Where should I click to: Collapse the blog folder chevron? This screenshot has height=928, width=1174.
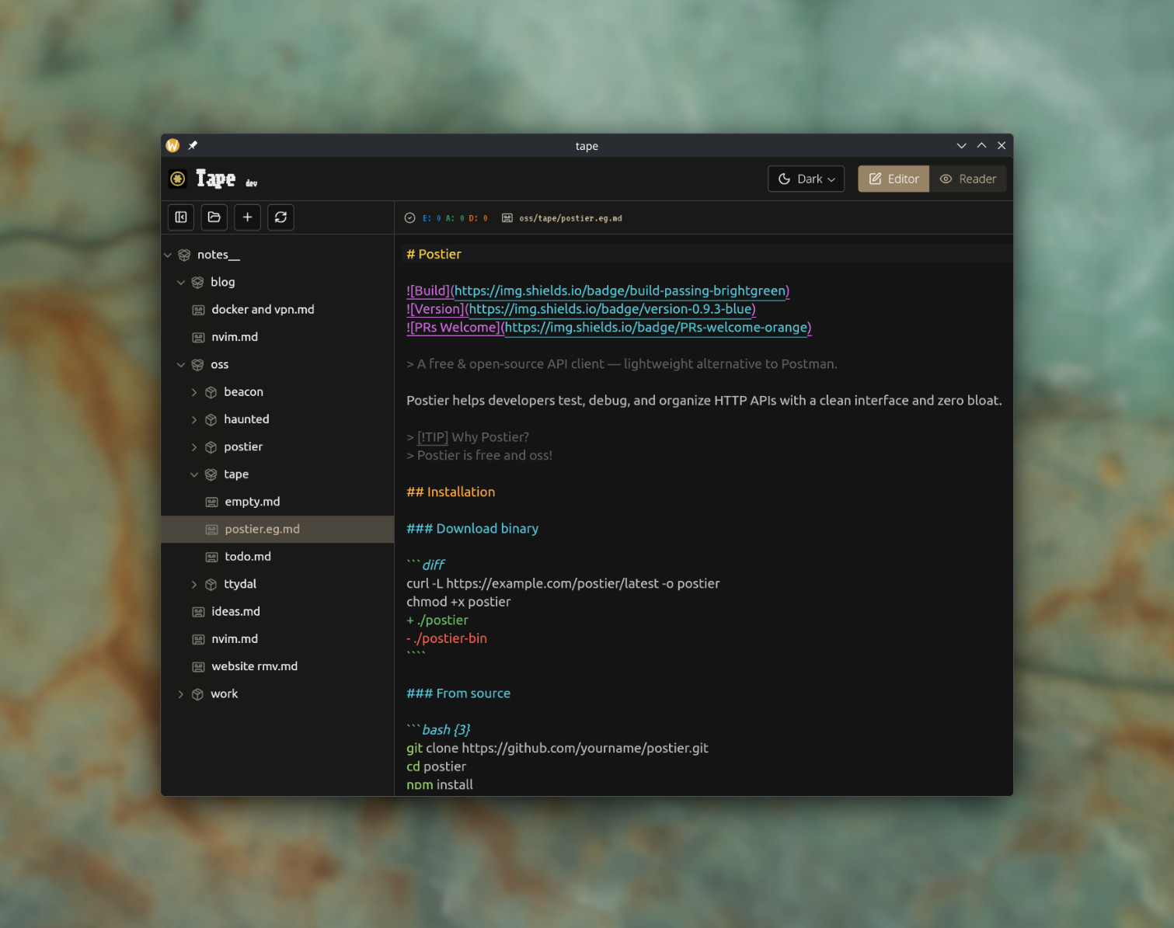tap(181, 283)
